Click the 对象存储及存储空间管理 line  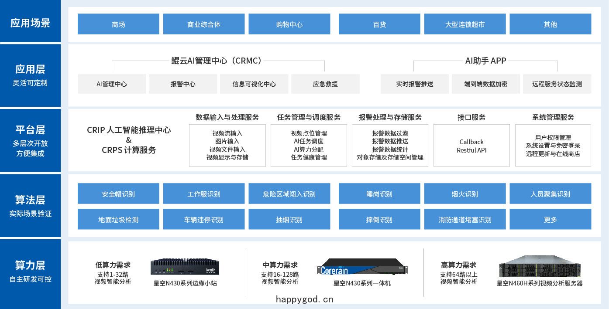pyautogui.click(x=390, y=157)
